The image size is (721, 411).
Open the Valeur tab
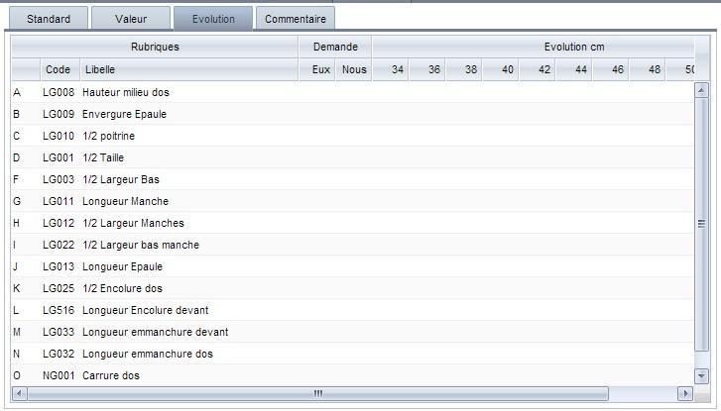point(130,19)
